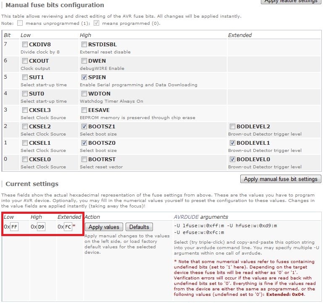The image size is (326, 303).
Task: Click the 'Enable Serial programming and Data Downloading' description
Action: click(x=139, y=85)
